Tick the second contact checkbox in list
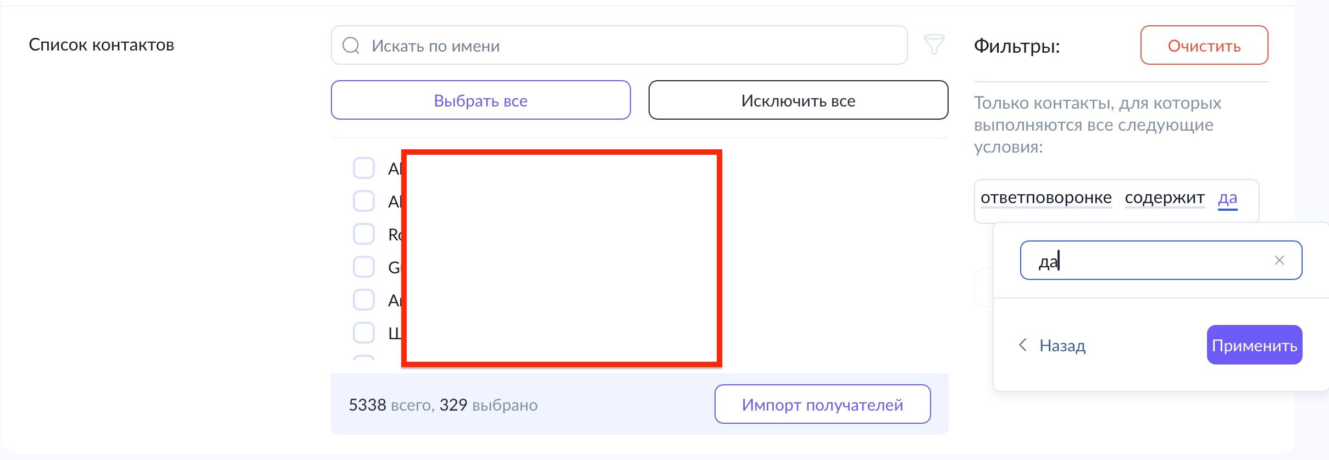This screenshot has width=1329, height=460. pyautogui.click(x=363, y=201)
